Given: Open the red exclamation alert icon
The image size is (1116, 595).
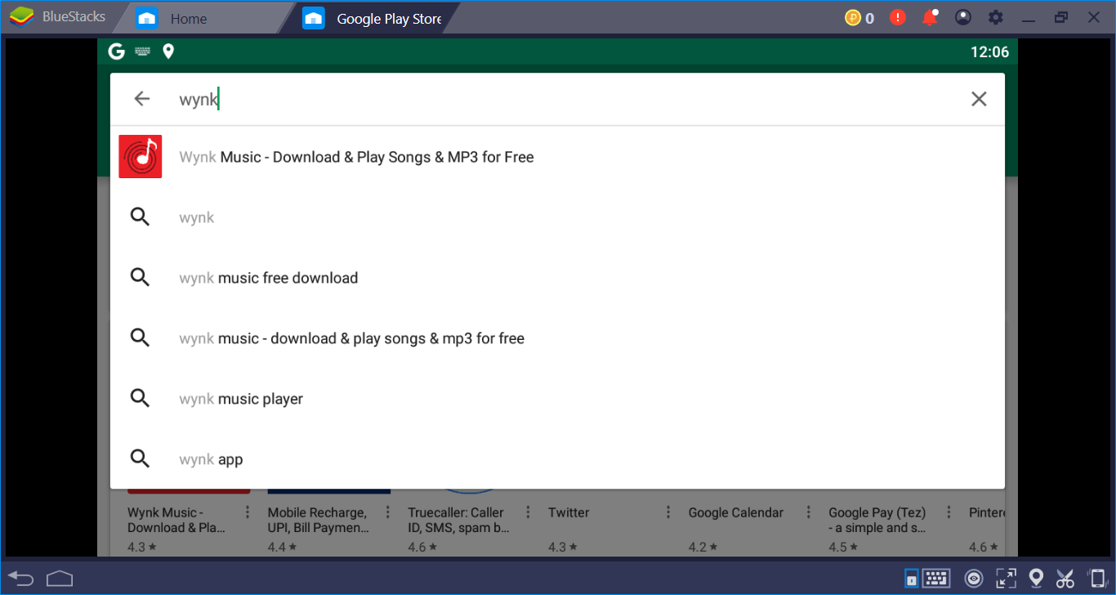Looking at the screenshot, I should point(898,17).
